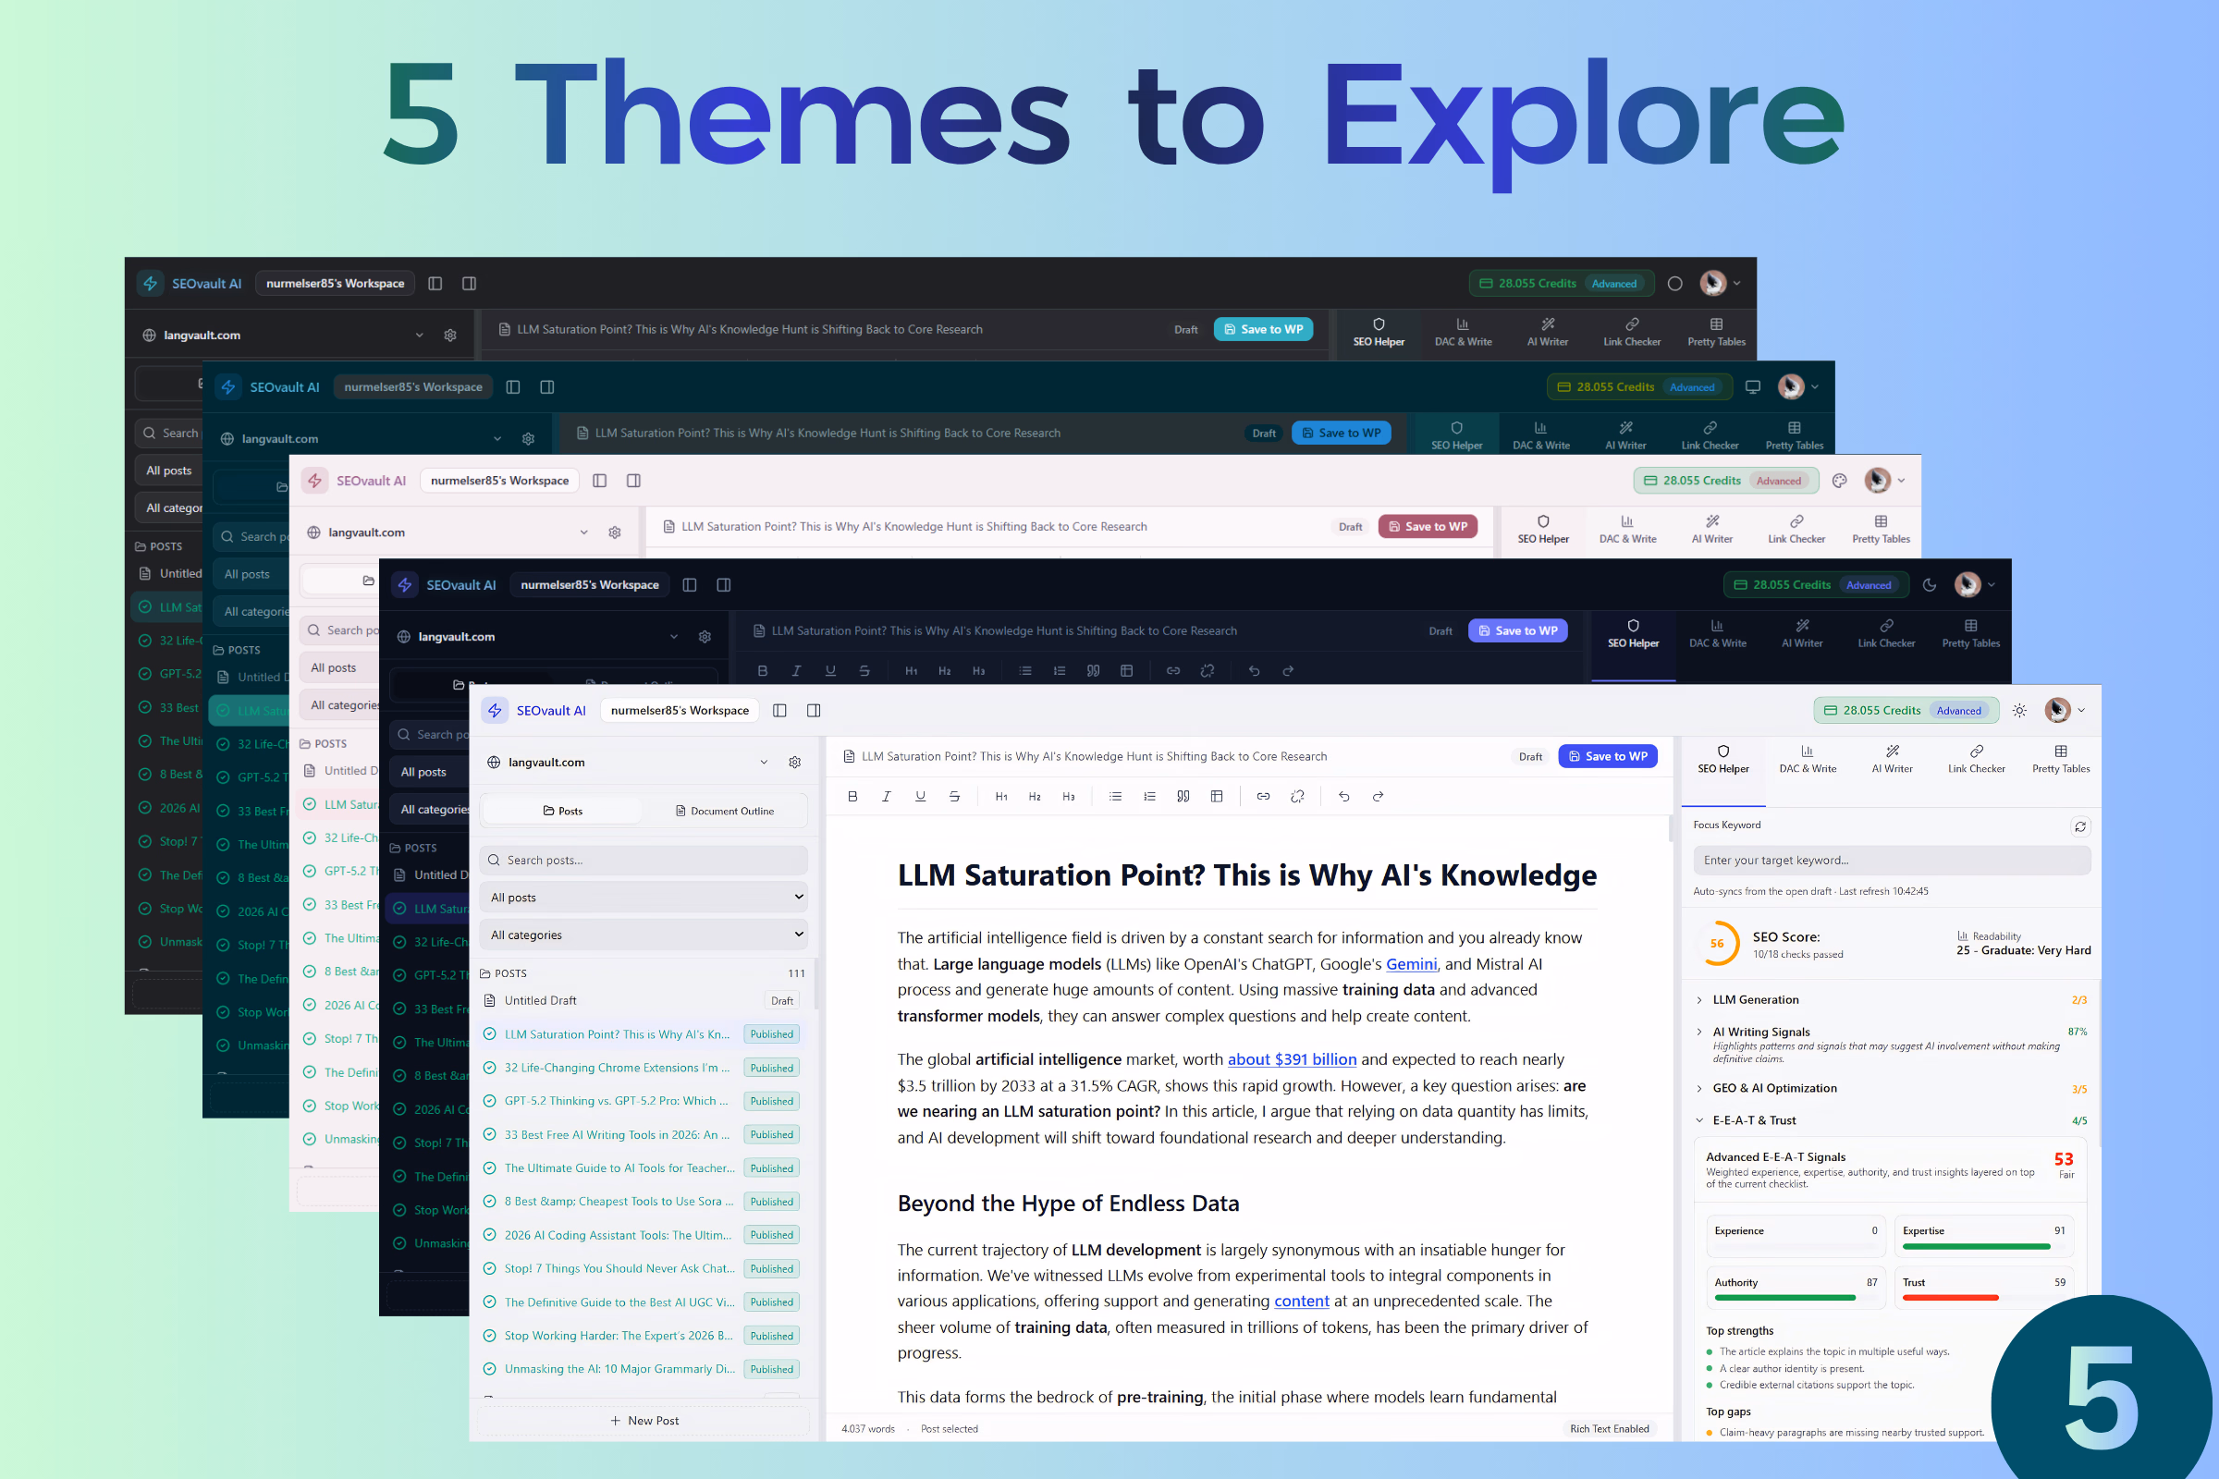The width and height of the screenshot is (2219, 1479).
Task: Select the Posts tab in the front window sidebar
Action: pos(562,812)
